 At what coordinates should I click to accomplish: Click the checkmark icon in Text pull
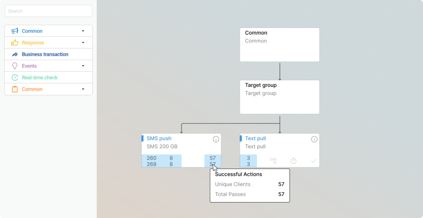[314, 161]
